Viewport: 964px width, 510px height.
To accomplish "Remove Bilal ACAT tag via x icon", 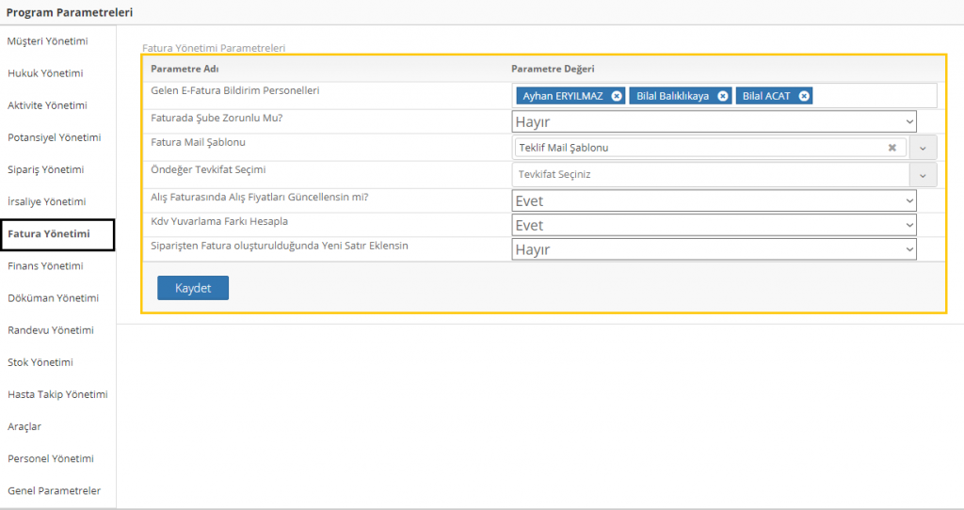I will (804, 96).
